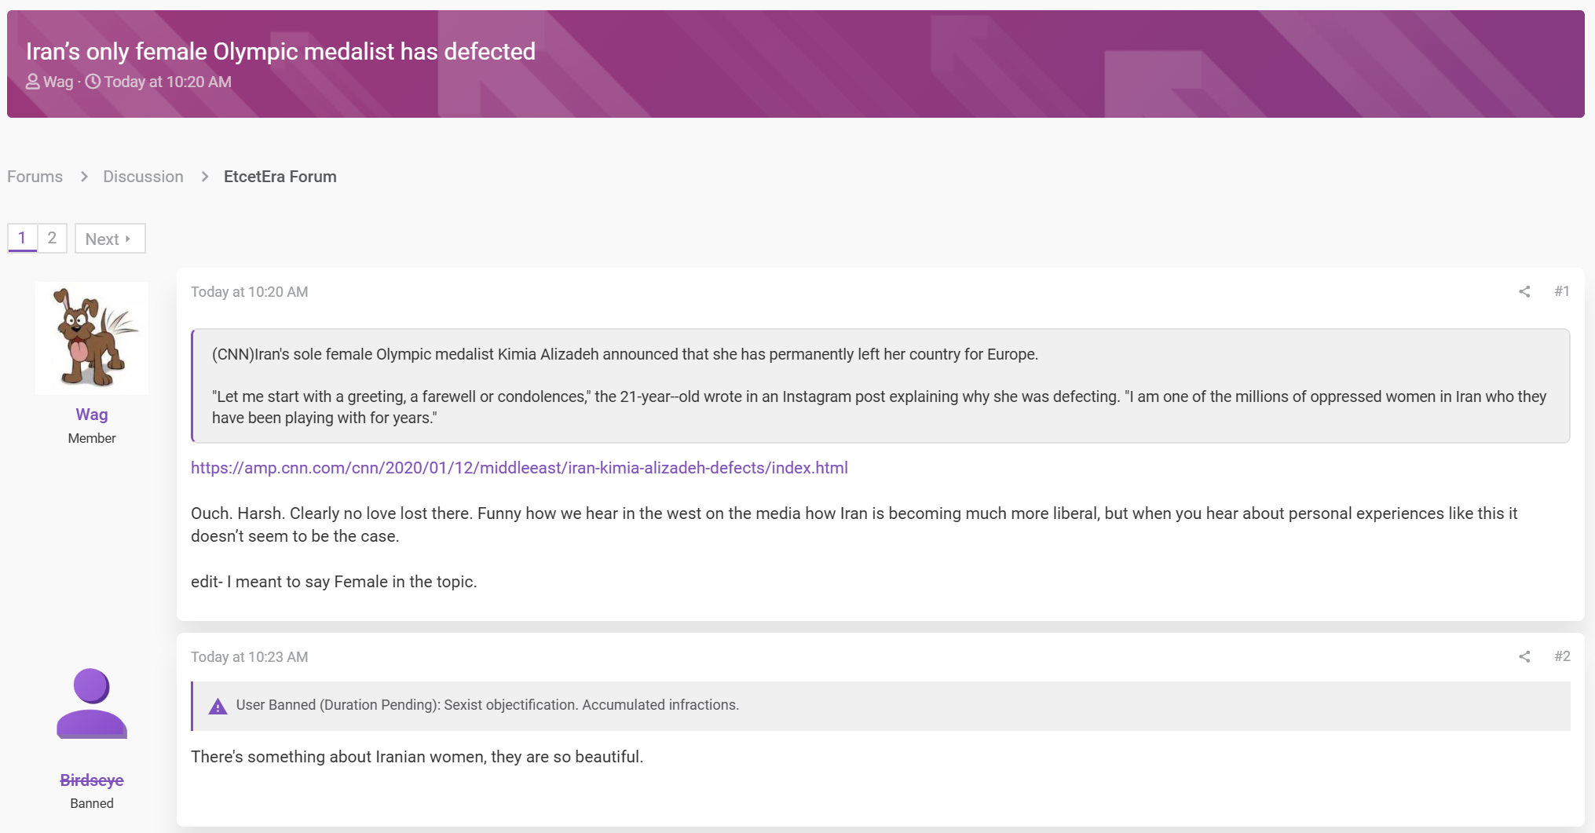Open the Discussion breadcrumb link
1595x833 pixels.
tap(143, 177)
